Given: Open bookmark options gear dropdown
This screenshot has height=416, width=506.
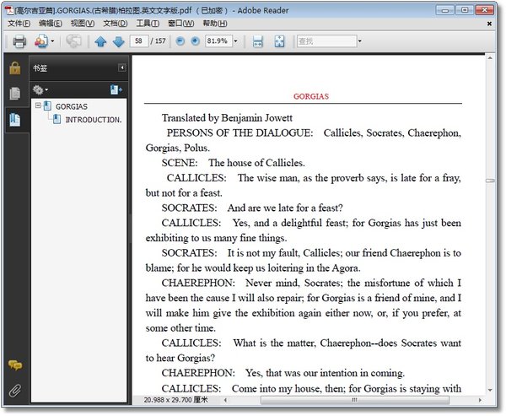Looking at the screenshot, I should (40, 89).
